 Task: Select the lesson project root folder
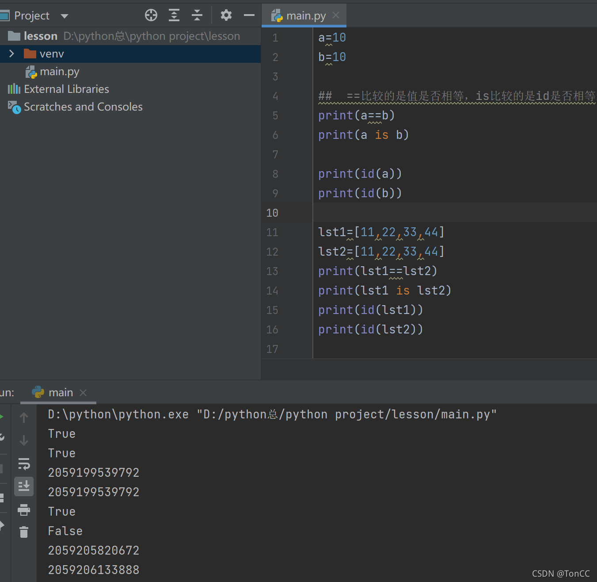pos(41,36)
